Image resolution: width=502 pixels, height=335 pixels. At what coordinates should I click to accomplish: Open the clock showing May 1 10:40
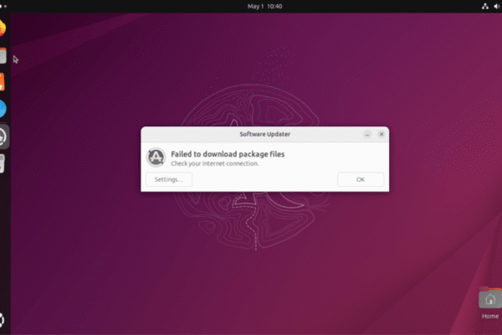point(264,7)
